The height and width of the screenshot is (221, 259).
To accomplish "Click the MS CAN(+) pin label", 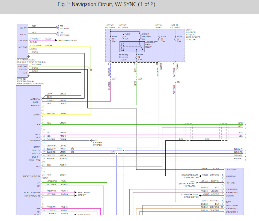I will [x=231, y=176].
